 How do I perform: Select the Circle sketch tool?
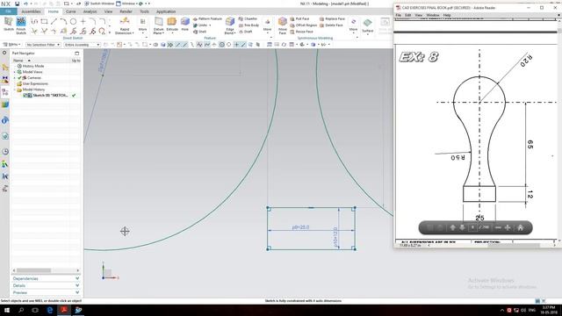(73, 21)
